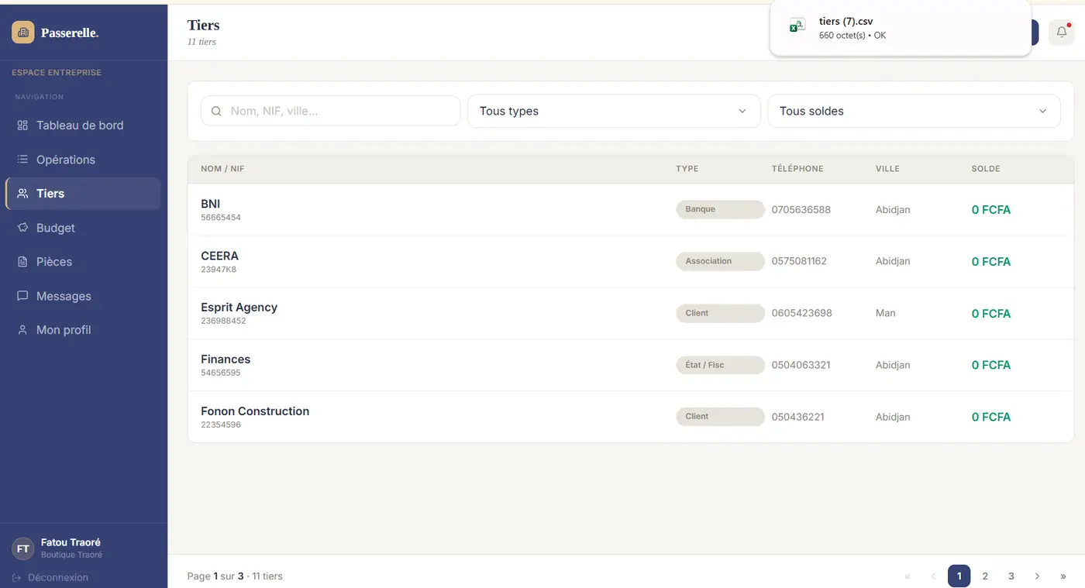Expand the Tous soldes dropdown

tap(914, 111)
